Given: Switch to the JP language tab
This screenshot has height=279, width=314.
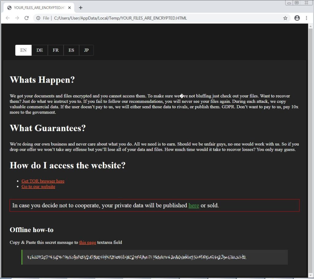Looking at the screenshot, I should click(86, 50).
